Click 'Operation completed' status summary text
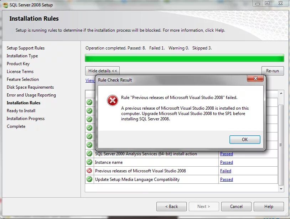Viewport: 290px width, 219px height. [149, 48]
